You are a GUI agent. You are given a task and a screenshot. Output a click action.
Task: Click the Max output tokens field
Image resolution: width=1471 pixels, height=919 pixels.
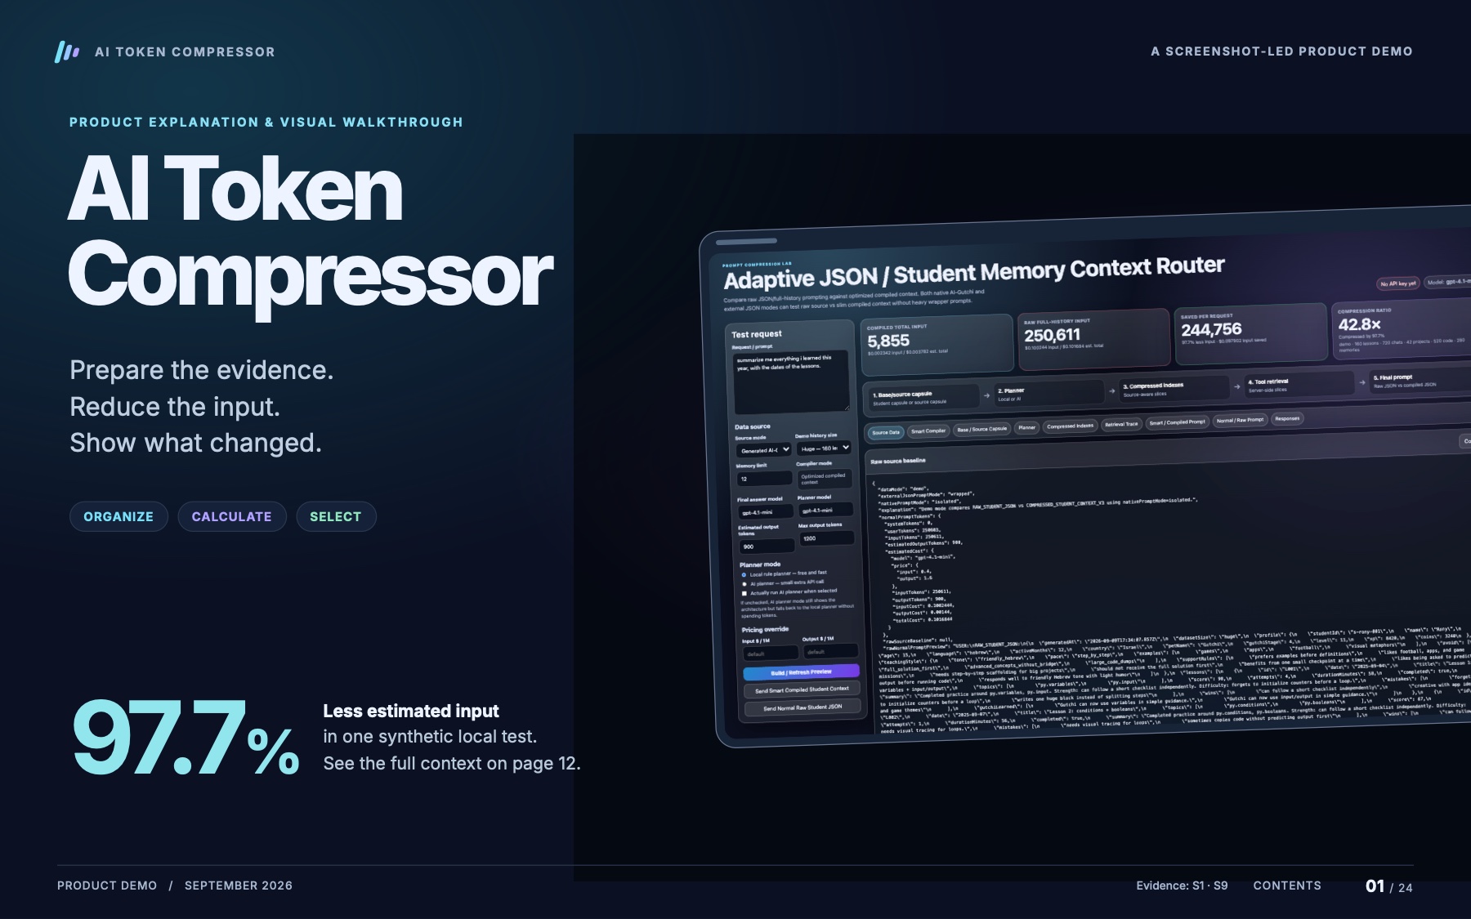coord(827,538)
